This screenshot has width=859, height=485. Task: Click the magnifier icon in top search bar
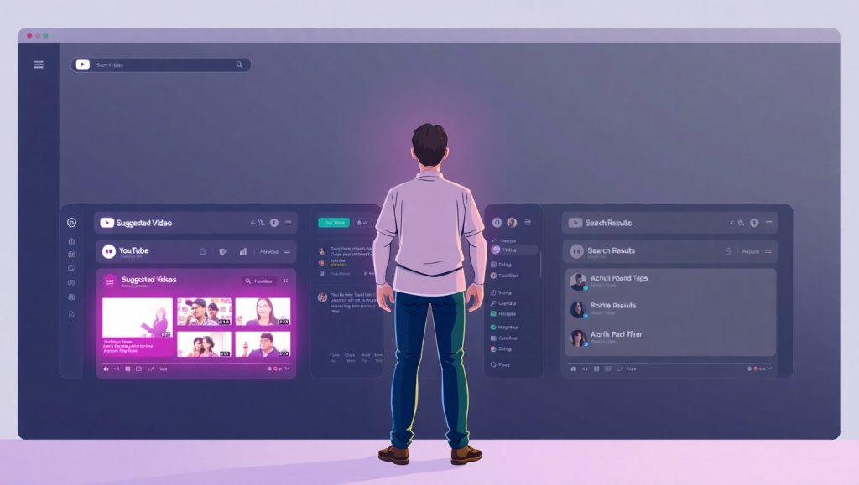coord(239,64)
